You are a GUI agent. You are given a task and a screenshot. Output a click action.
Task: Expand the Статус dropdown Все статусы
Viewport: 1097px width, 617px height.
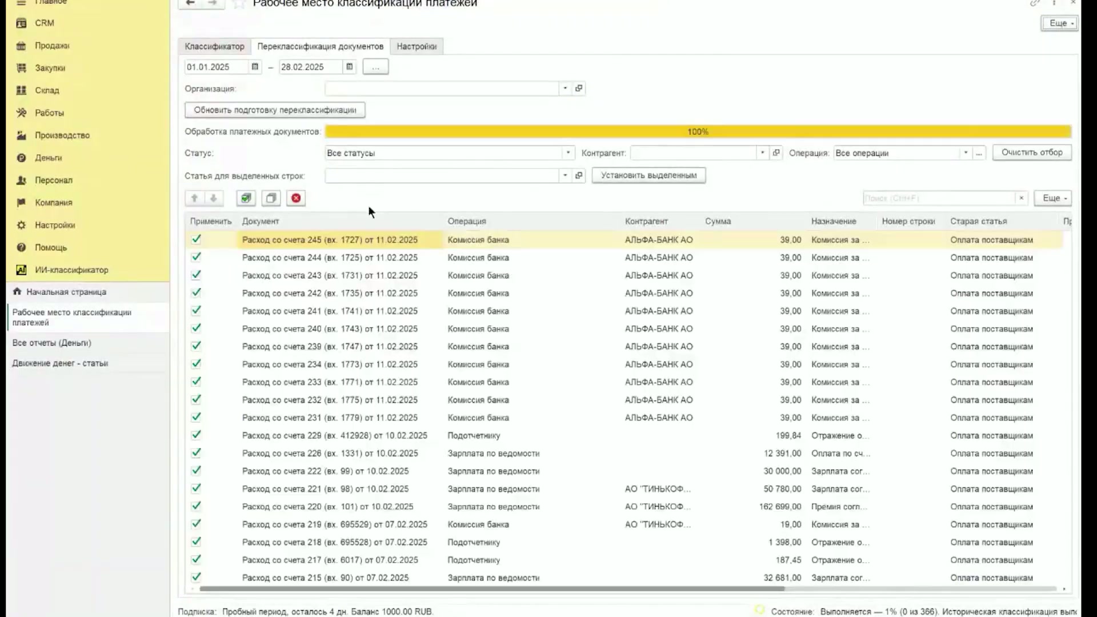pos(568,153)
